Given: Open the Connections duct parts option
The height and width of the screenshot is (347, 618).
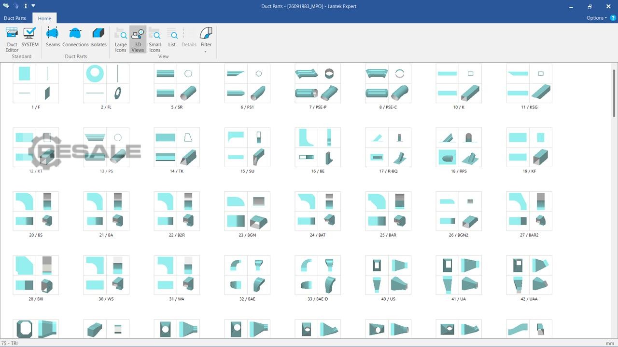Looking at the screenshot, I should tap(75, 38).
